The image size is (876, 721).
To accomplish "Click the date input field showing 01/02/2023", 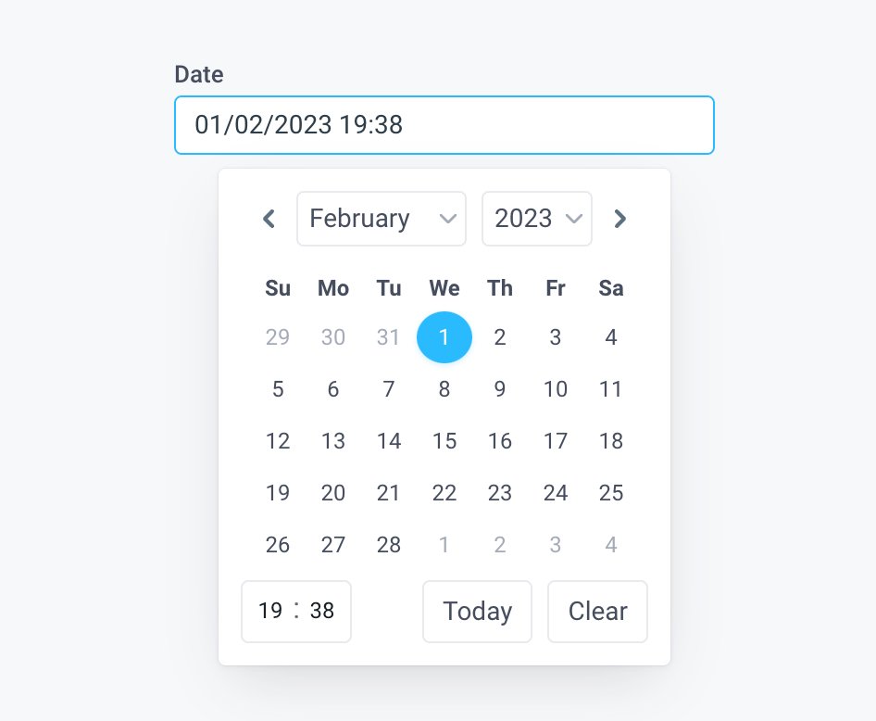I will 444,125.
